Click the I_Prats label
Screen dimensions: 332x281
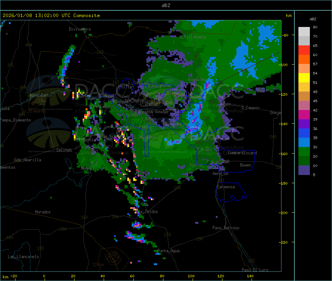click(204, 150)
